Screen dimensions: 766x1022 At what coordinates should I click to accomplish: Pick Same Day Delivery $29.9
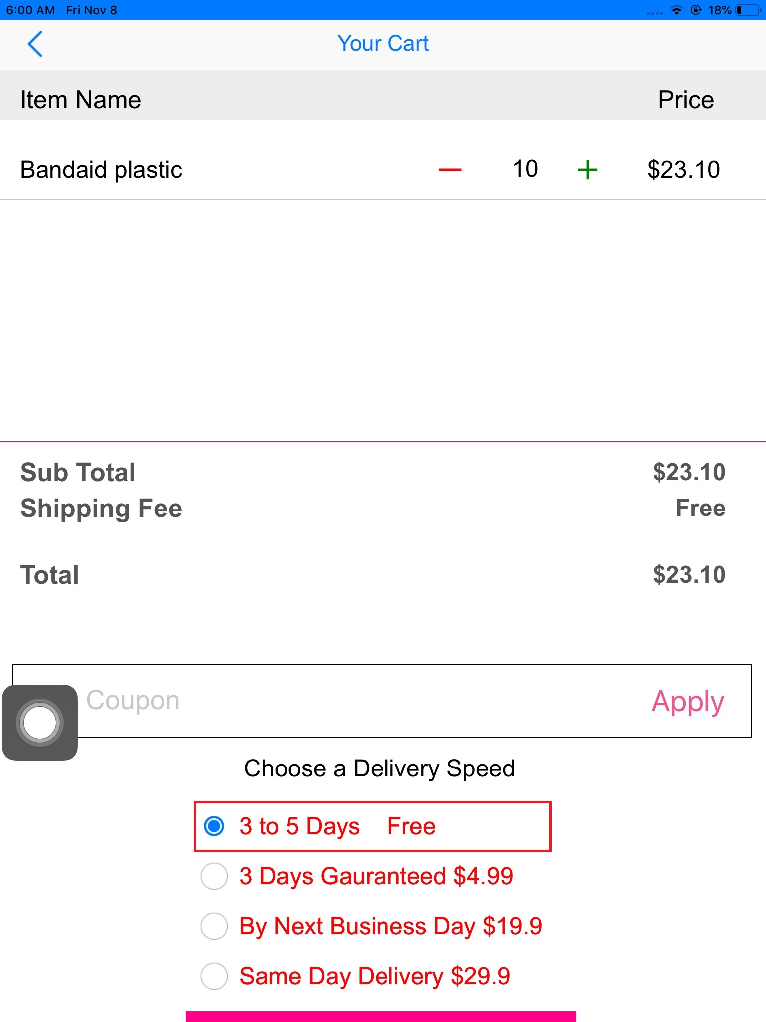click(x=215, y=976)
